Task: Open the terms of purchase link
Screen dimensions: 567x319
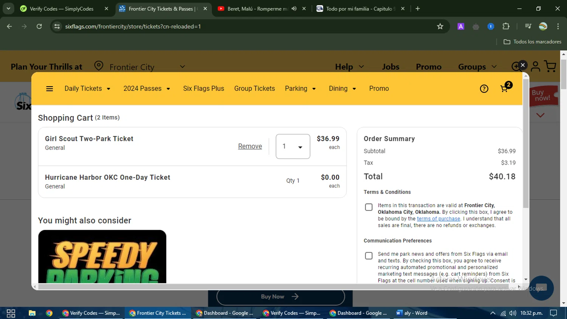Action: [x=438, y=219]
